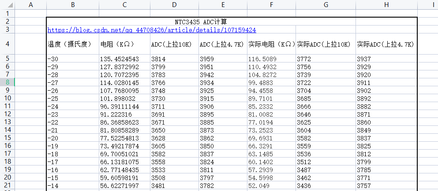Viewport: 438px width, 191px height.
Task: Select column E header
Action: point(223,5)
